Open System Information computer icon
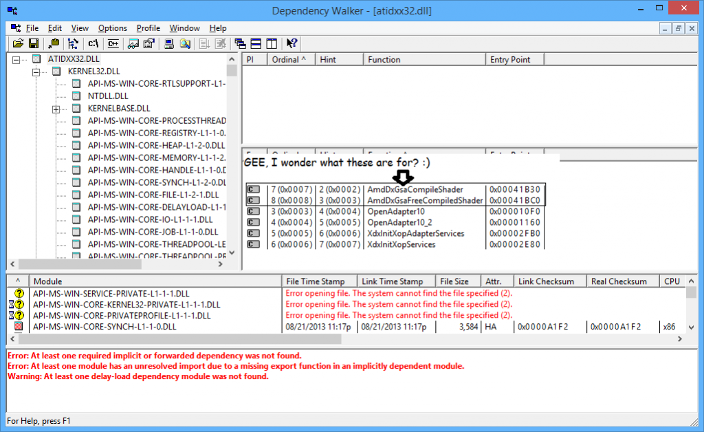The height and width of the screenshot is (432, 704). point(169,43)
